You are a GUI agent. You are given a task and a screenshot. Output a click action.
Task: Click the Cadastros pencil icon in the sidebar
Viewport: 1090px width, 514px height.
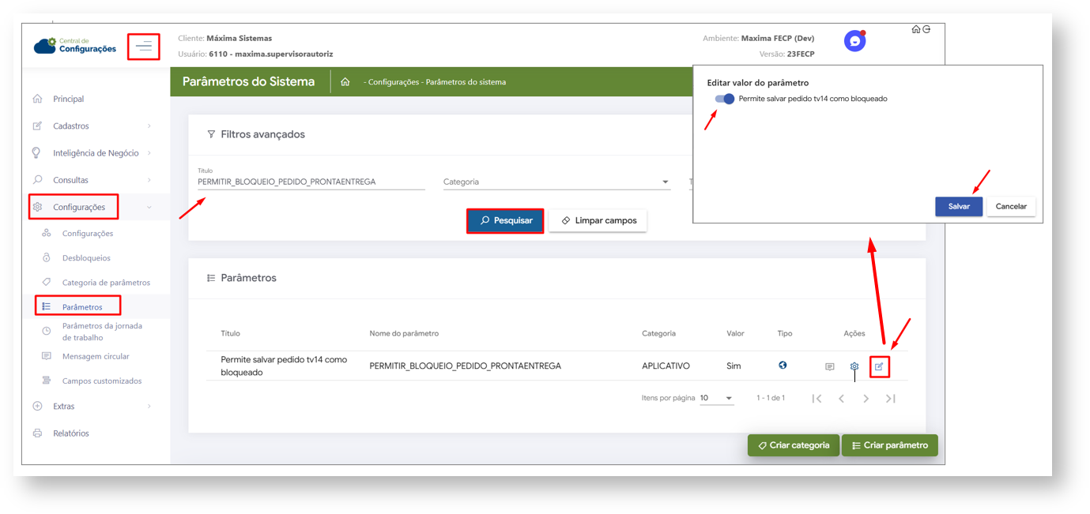point(37,126)
